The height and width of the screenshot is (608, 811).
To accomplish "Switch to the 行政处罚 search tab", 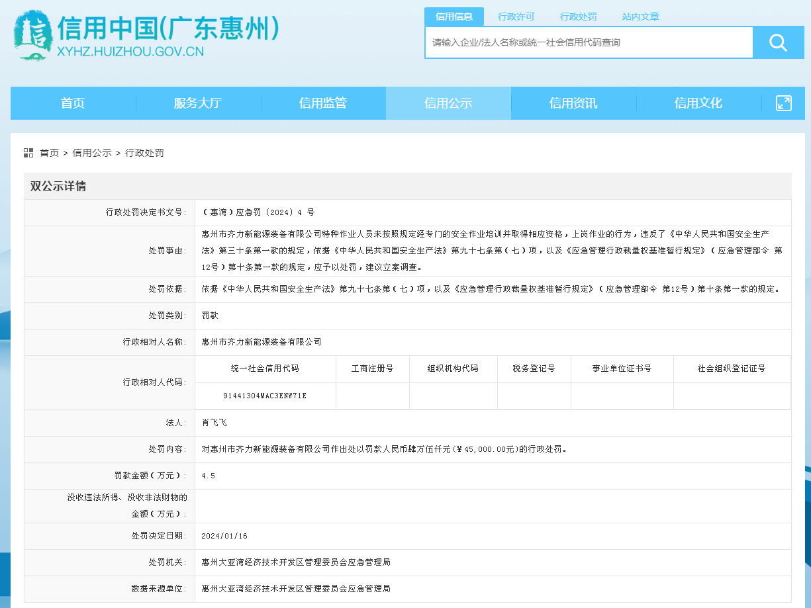I will [x=579, y=17].
